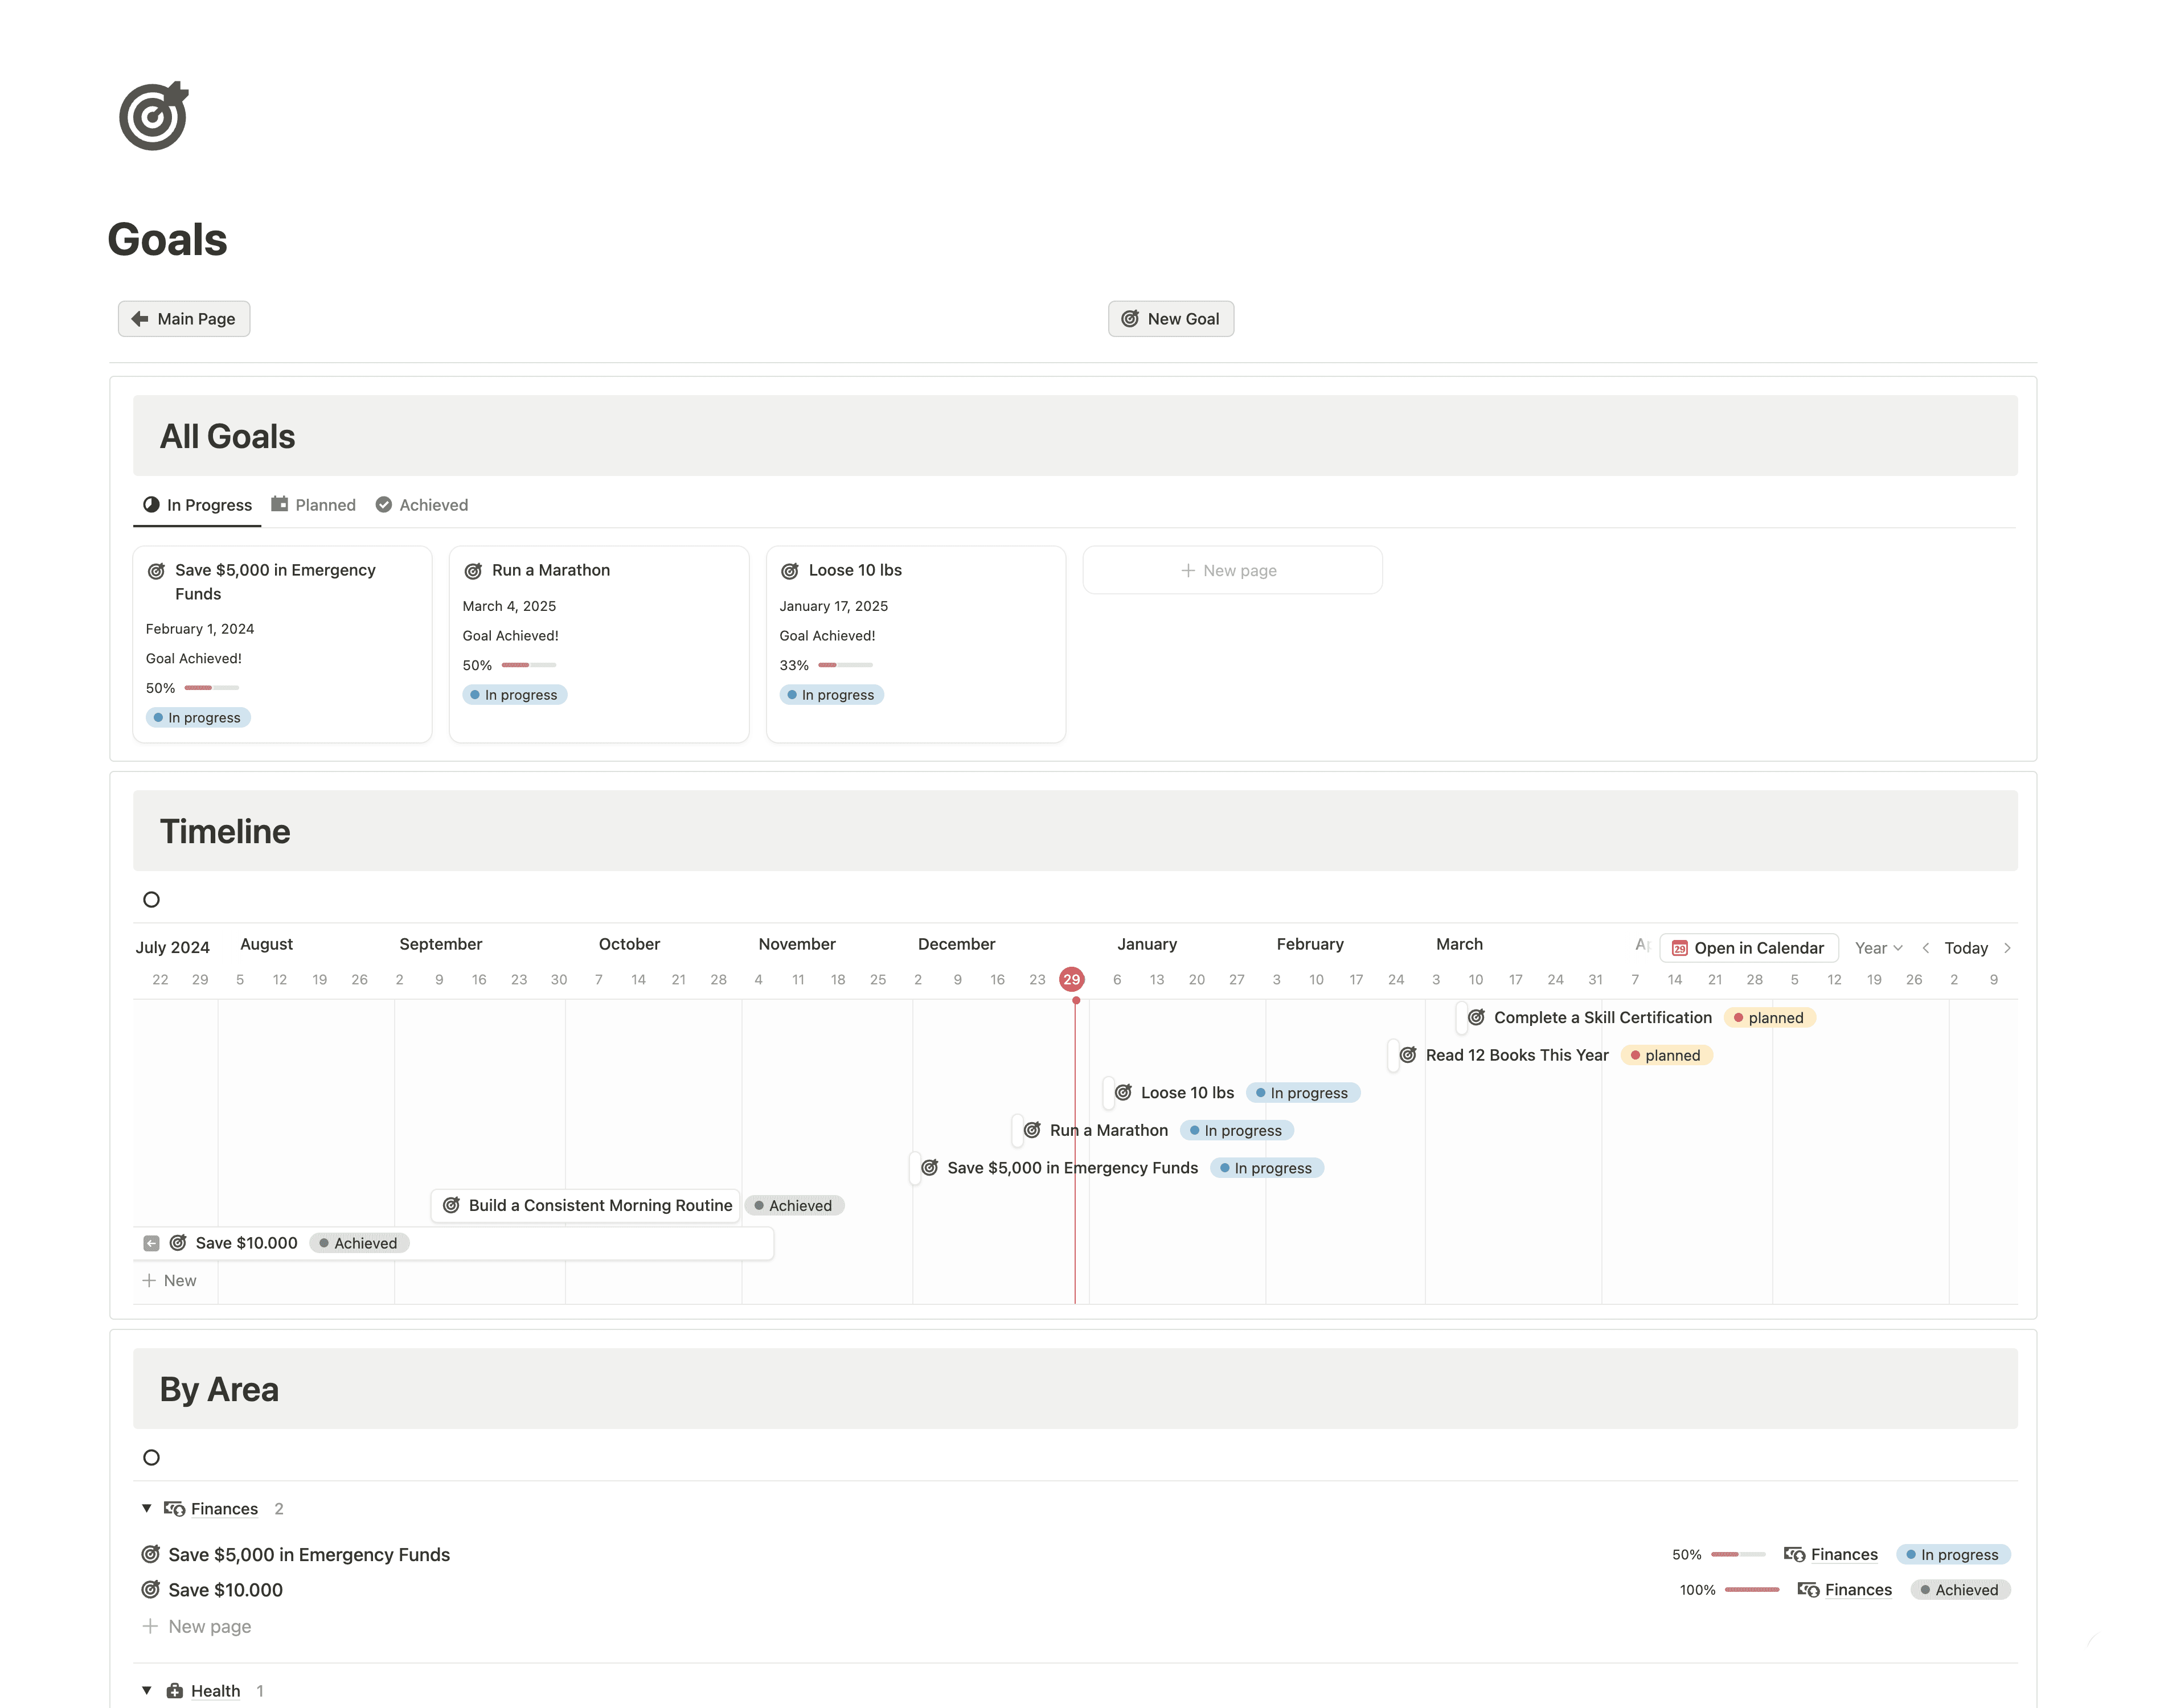The image size is (2164, 1708).
Task: Collapse the Health group triangle
Action: 147,1690
